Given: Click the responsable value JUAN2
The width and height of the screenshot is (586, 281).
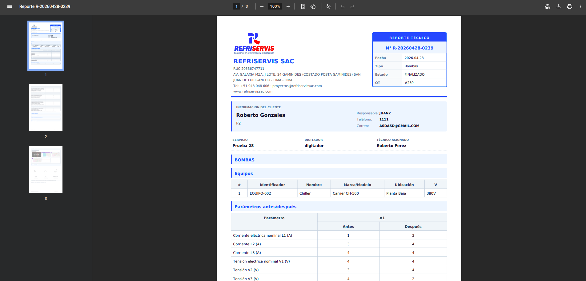Looking at the screenshot, I should [x=385, y=113].
